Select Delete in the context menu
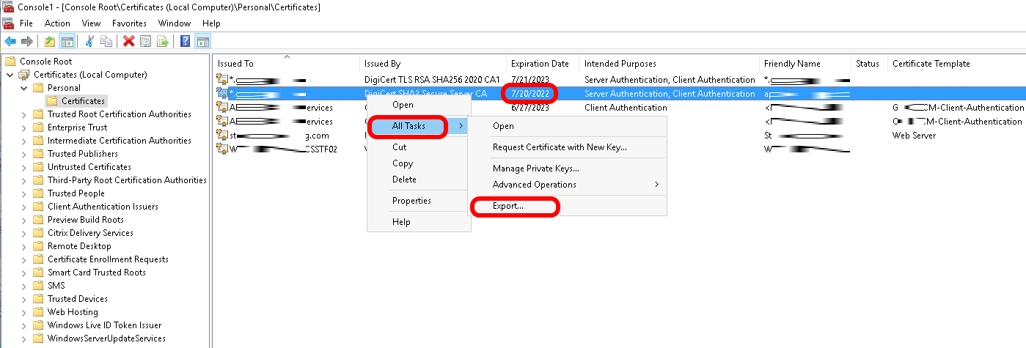 404,179
